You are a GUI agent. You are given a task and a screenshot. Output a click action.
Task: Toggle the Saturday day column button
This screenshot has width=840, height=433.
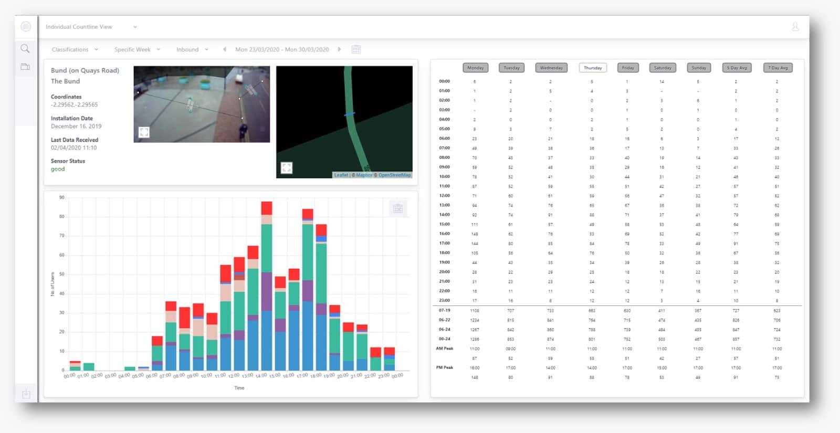coord(663,68)
